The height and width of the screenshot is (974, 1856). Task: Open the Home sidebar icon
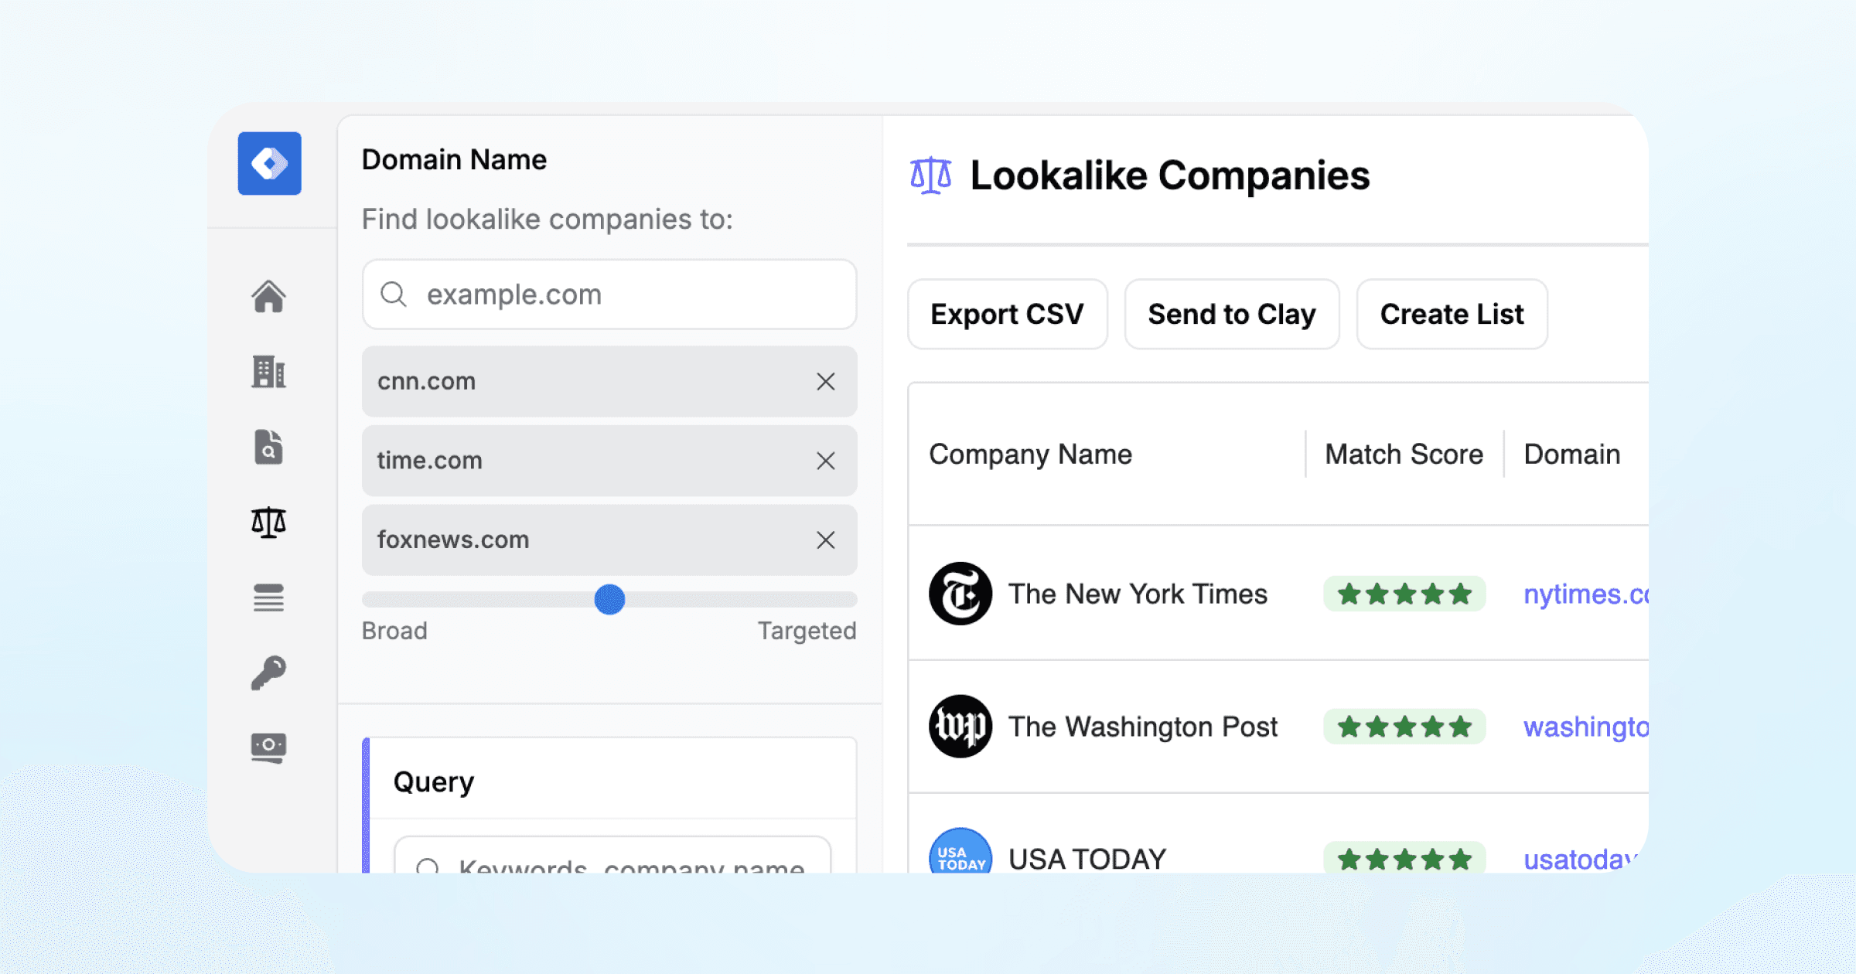[268, 296]
